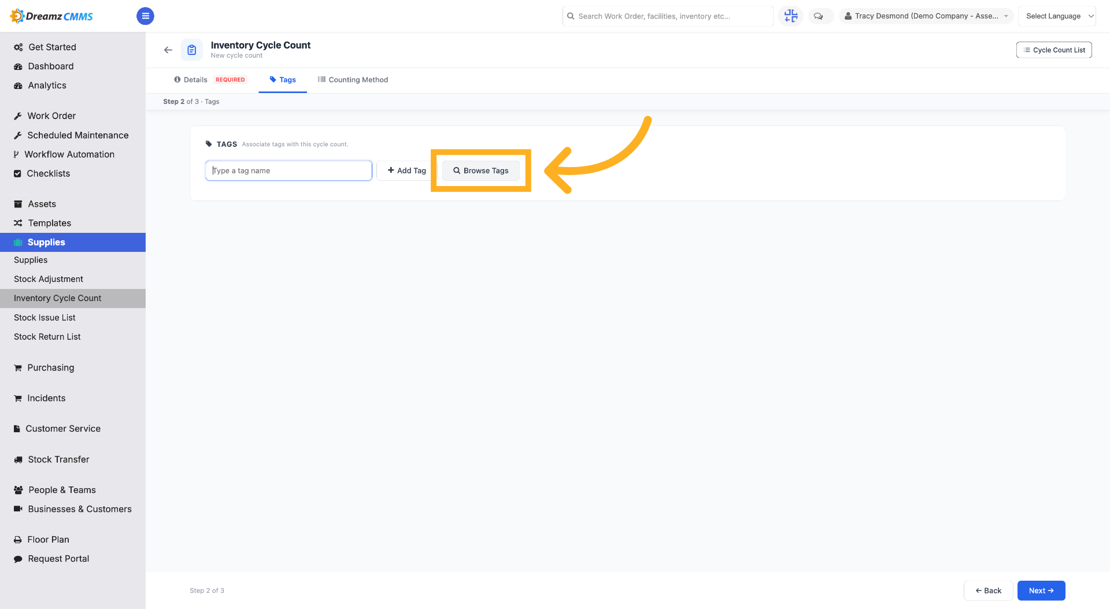
Task: Open the Cycle Count List button
Action: 1054,50
